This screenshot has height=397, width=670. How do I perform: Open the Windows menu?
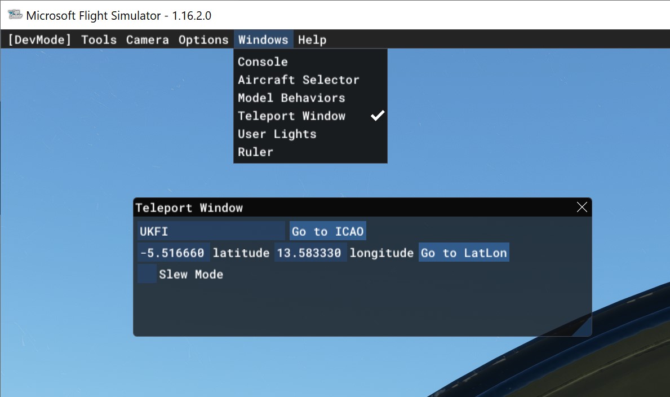coord(263,39)
